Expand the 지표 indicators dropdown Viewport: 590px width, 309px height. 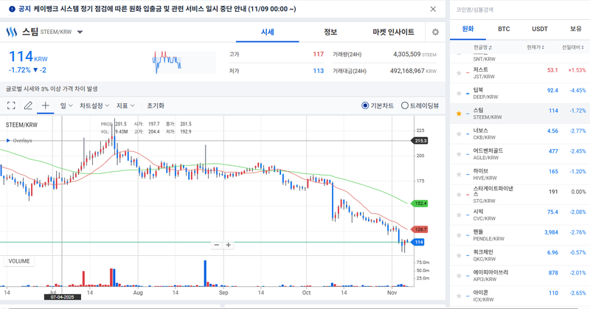pos(127,105)
